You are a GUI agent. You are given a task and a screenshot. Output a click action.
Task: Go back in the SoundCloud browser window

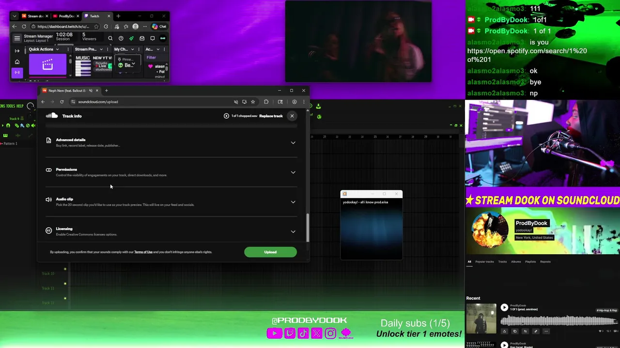click(43, 101)
